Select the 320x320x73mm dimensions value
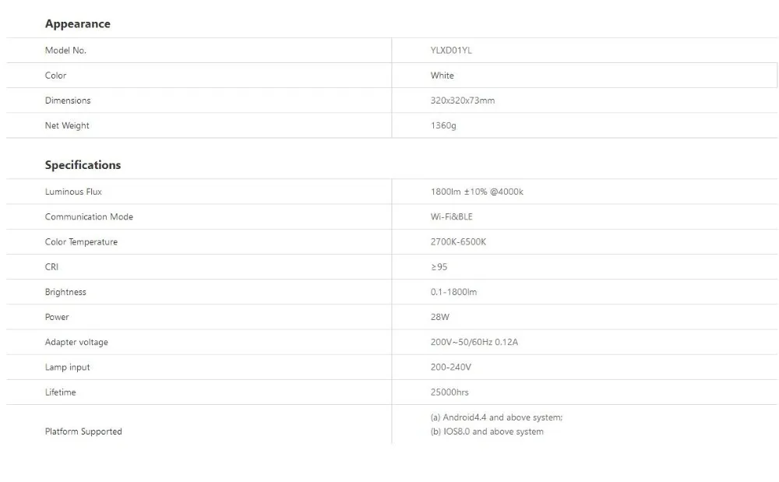 (463, 100)
